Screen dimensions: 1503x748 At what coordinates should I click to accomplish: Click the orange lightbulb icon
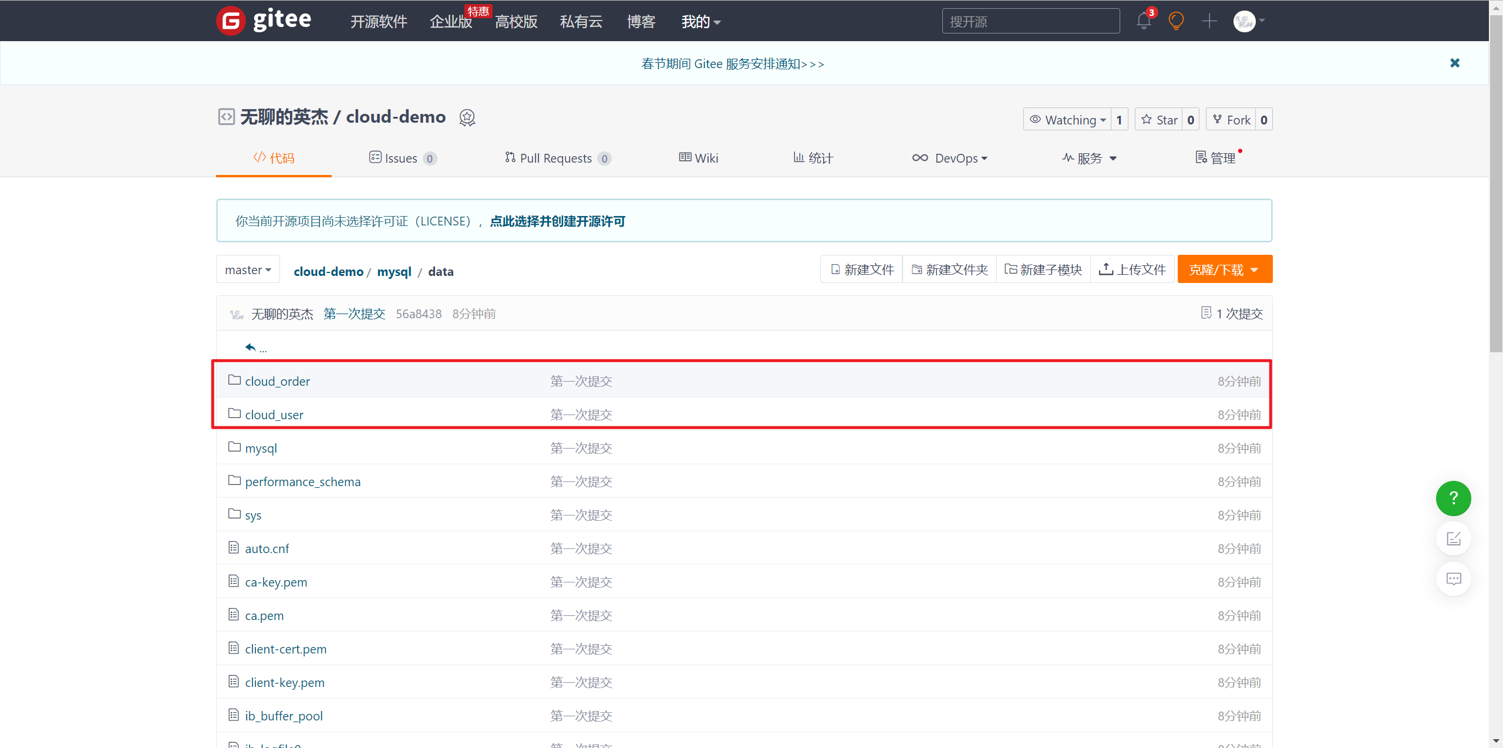pyautogui.click(x=1176, y=21)
